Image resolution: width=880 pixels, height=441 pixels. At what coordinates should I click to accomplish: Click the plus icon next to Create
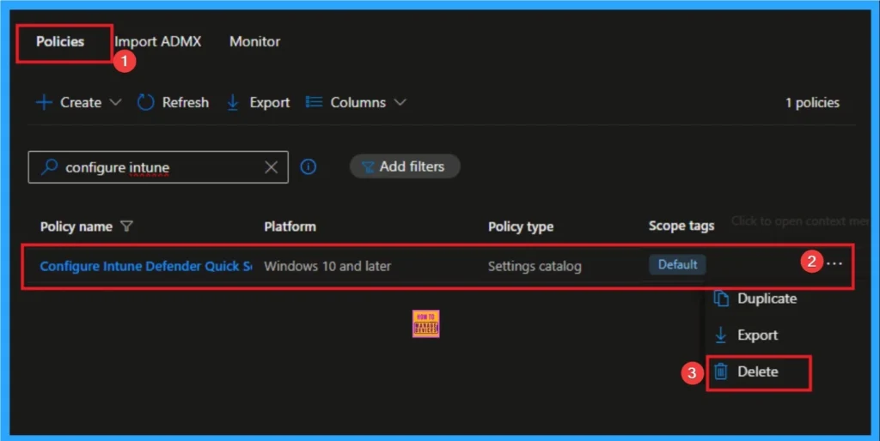(x=44, y=103)
